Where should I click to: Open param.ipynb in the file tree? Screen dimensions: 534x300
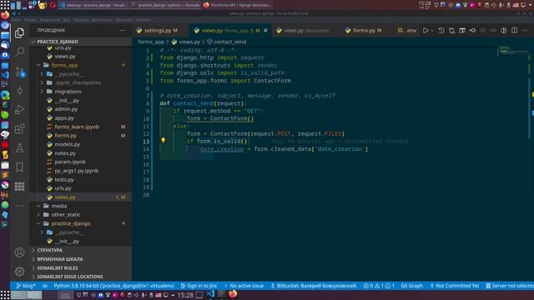click(80, 162)
